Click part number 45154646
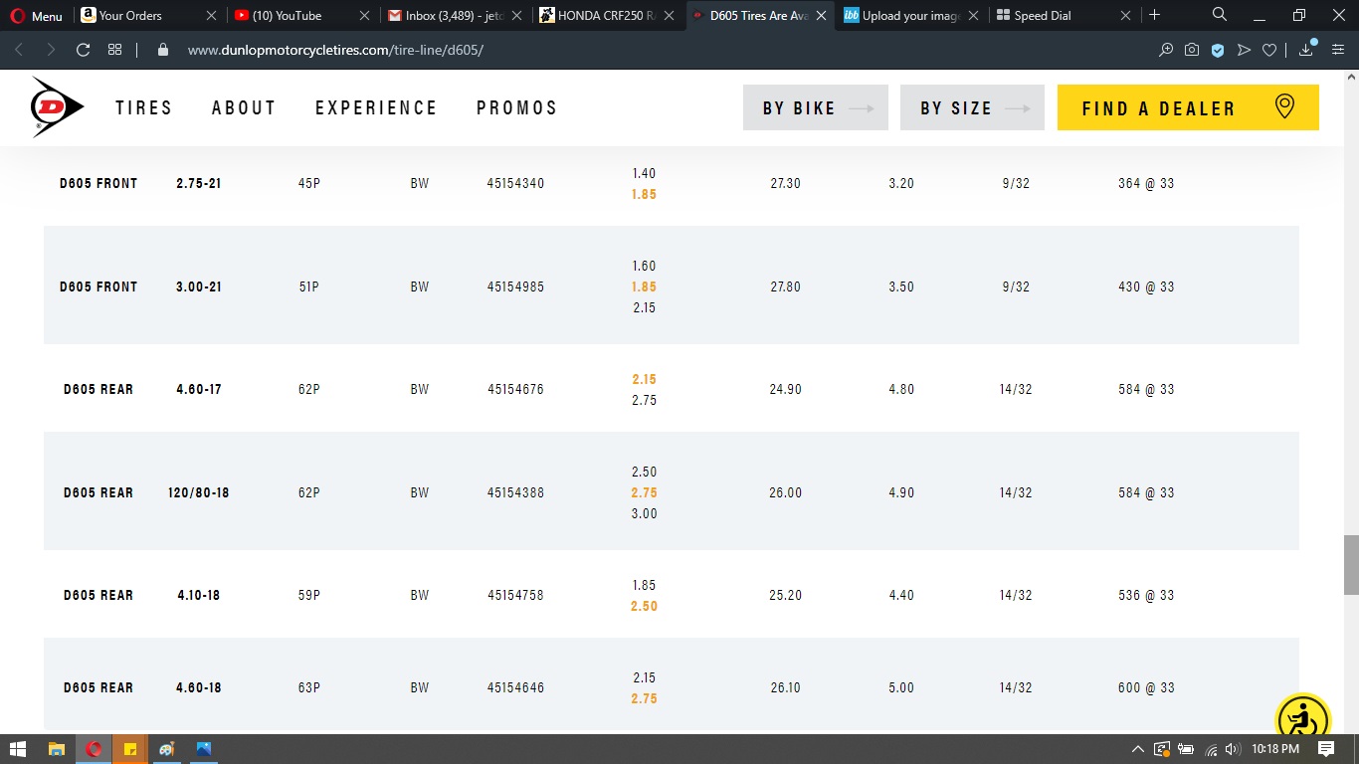This screenshot has width=1359, height=764. (515, 687)
